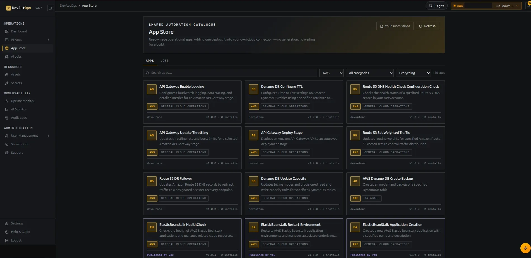Open the All categories dropdown
This screenshot has width=531, height=258.
[369, 73]
